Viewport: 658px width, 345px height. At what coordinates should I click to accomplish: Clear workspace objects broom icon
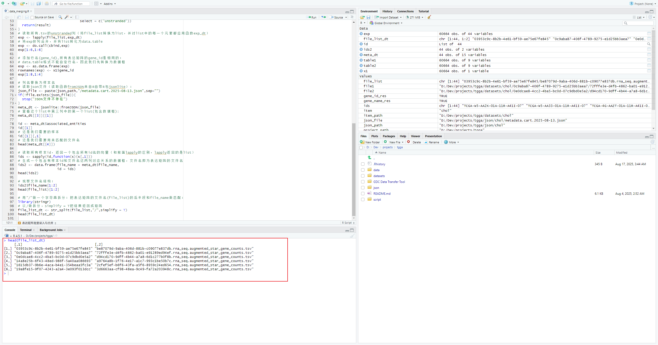tap(429, 17)
